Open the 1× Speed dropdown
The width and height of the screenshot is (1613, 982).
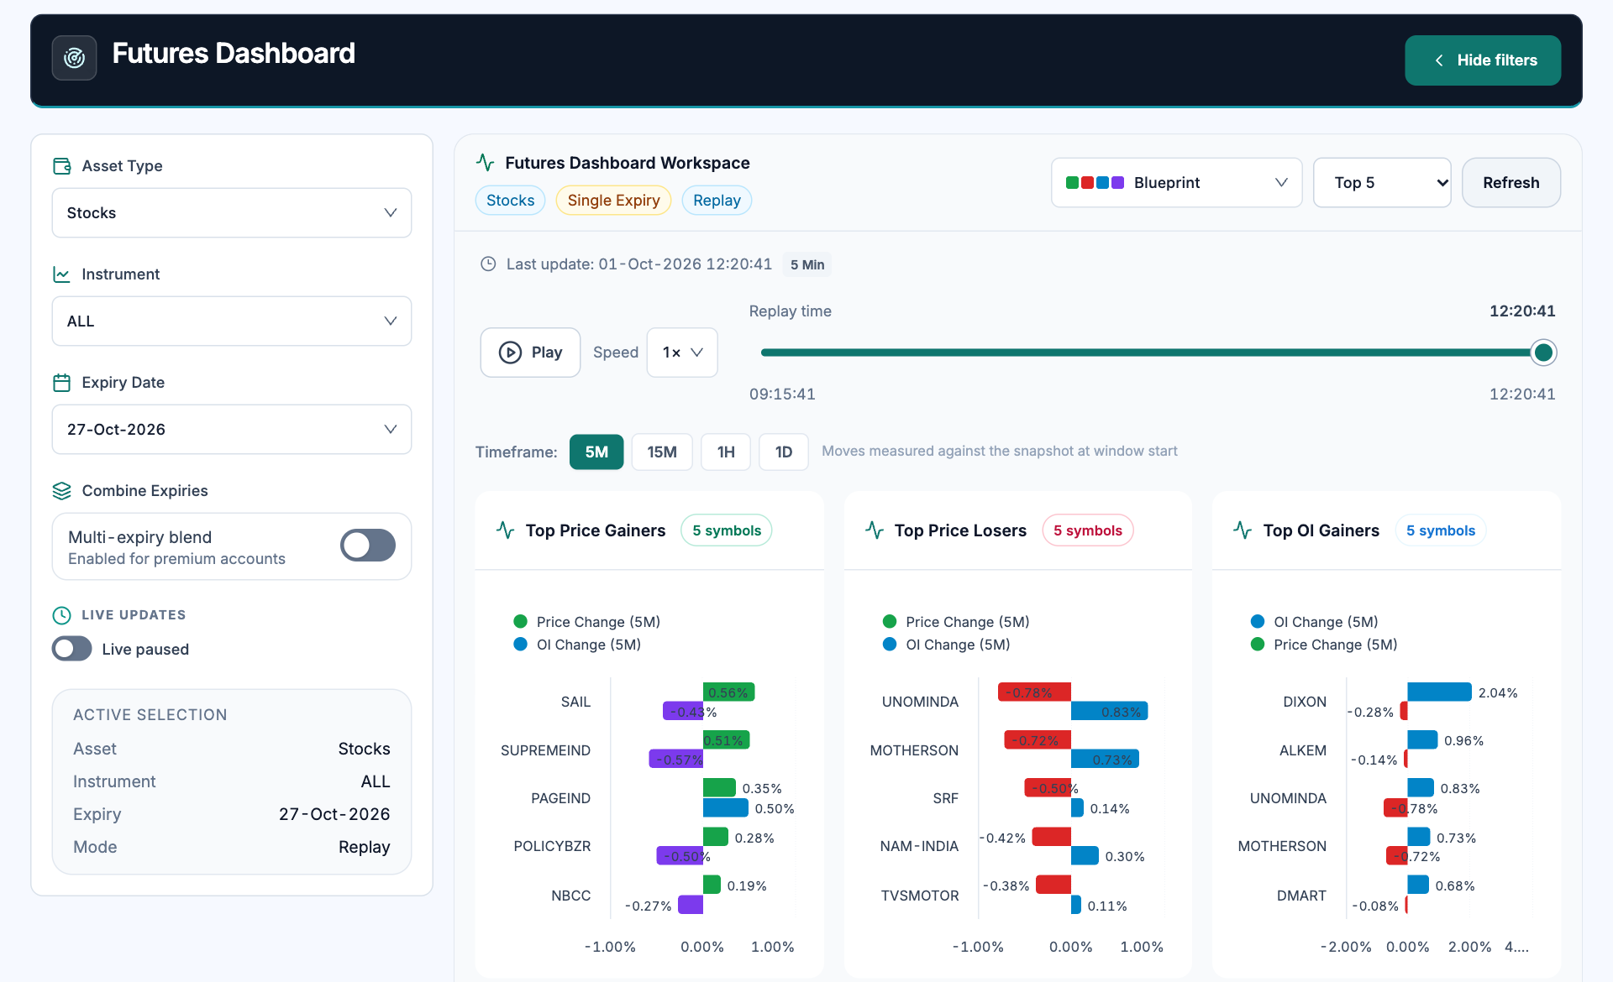(x=682, y=353)
